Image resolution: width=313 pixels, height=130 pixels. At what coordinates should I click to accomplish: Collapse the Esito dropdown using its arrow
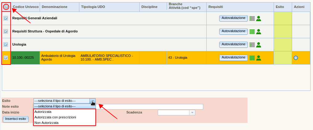93,101
